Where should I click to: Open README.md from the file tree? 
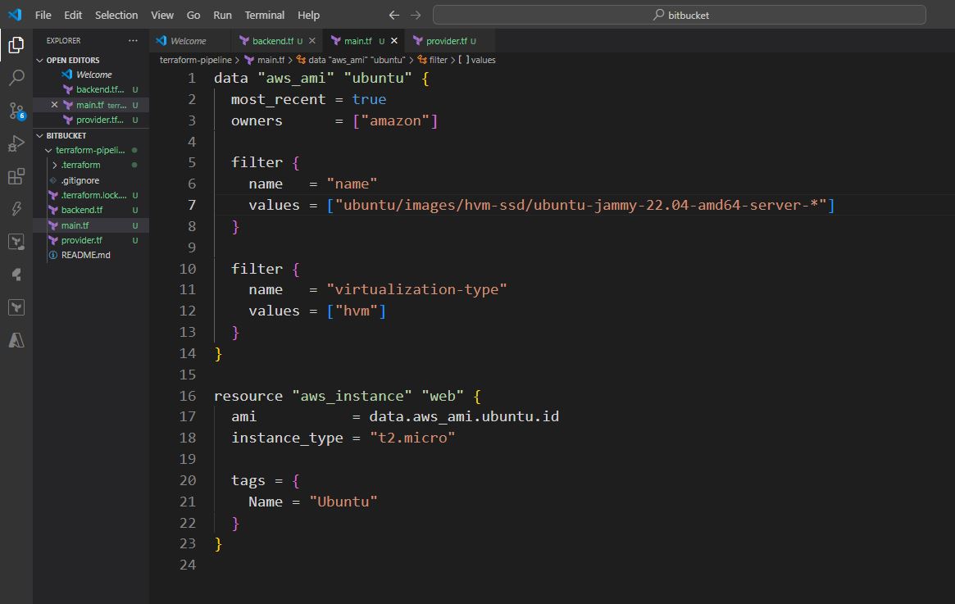click(x=85, y=255)
